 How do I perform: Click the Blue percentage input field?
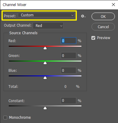coord(68,70)
